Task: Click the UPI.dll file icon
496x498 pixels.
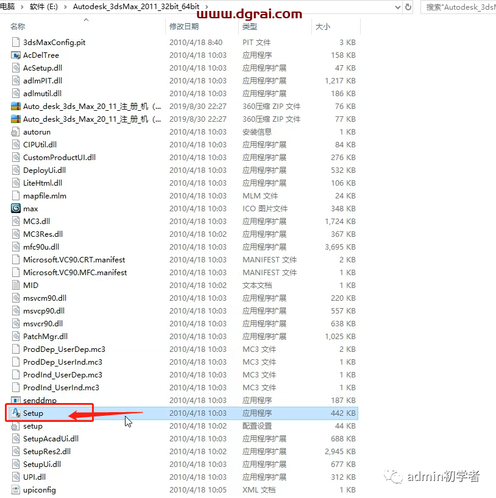Action: point(16,477)
